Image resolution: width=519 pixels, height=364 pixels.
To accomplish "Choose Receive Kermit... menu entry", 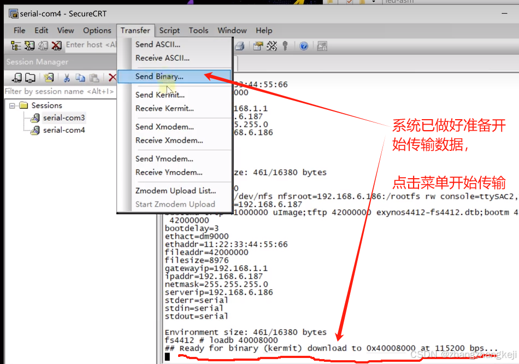I will coord(174,108).
